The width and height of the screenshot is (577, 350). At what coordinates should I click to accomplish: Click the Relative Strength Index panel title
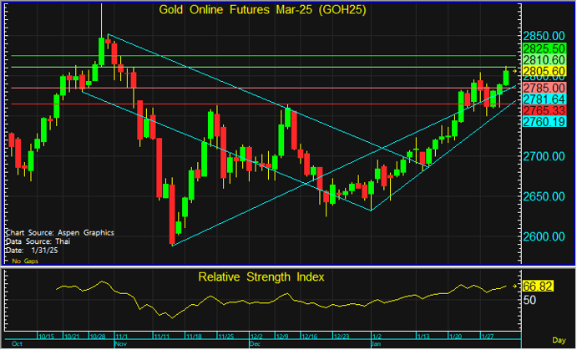259,276
